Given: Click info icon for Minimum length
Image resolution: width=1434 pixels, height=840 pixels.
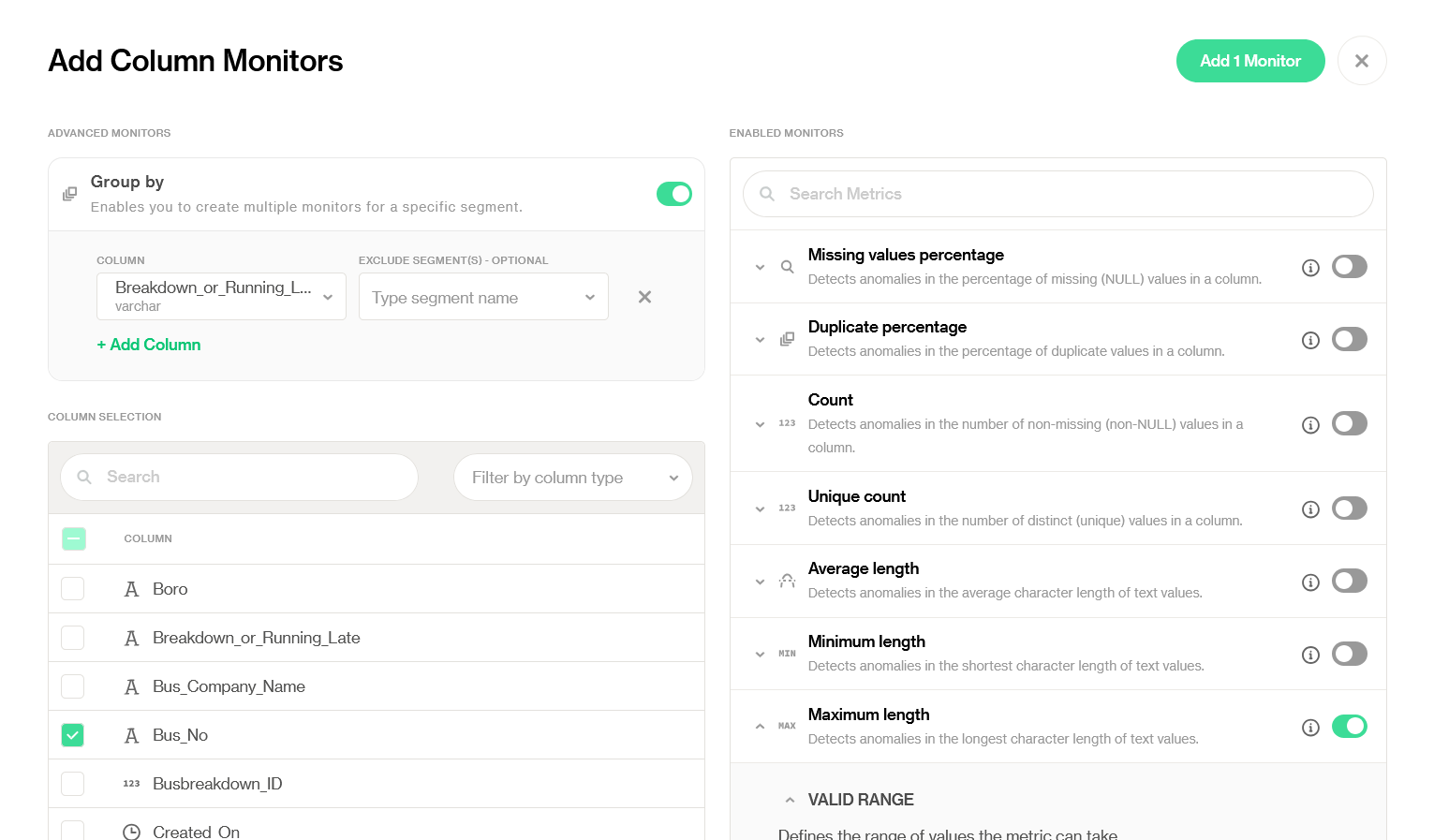Looking at the screenshot, I should tap(1310, 655).
